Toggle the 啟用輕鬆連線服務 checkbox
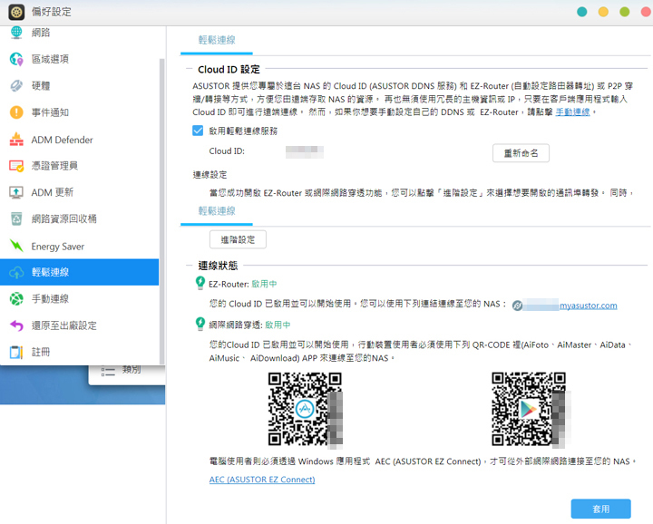The width and height of the screenshot is (653, 524). coord(198,131)
